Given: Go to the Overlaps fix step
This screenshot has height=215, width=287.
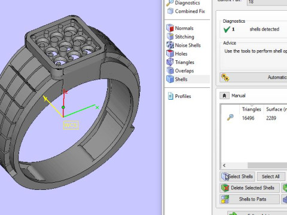Looking at the screenshot, I should tap(184, 70).
